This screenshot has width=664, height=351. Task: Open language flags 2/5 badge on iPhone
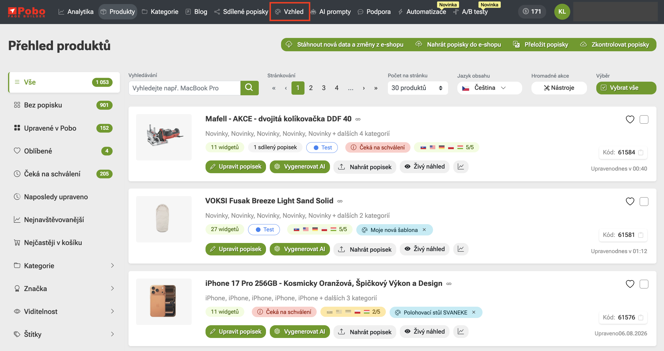pos(353,312)
